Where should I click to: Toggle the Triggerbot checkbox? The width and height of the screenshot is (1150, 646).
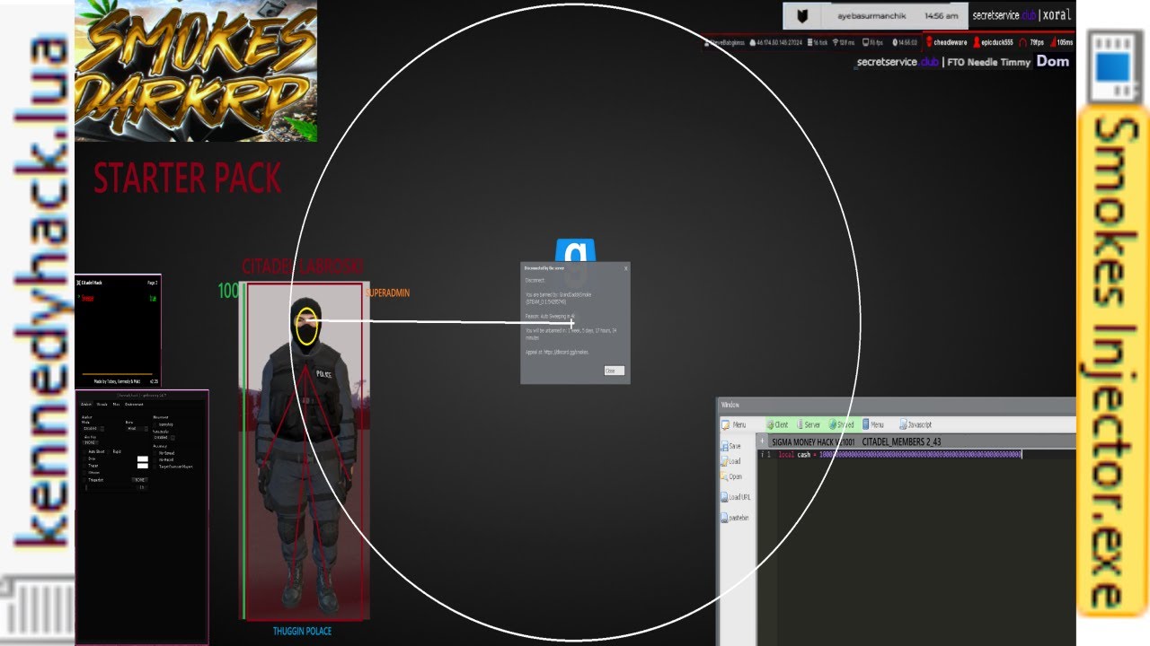[84, 480]
